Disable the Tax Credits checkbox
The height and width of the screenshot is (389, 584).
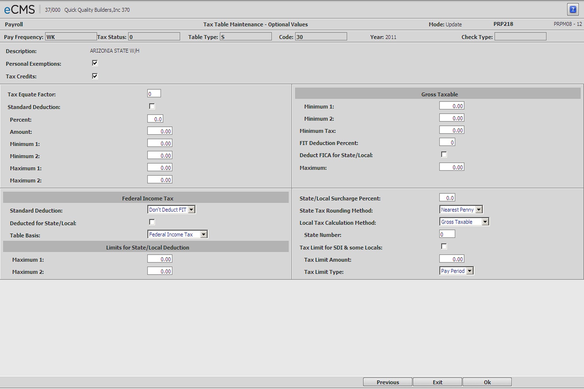pos(95,76)
